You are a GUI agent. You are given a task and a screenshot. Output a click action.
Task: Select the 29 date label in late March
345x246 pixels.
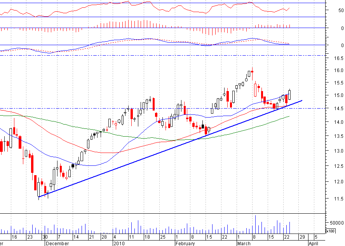coord(302,237)
